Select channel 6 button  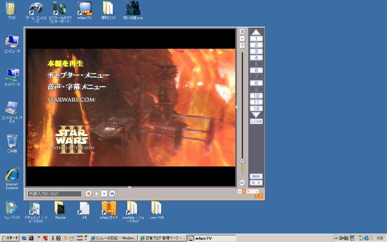tap(256, 70)
